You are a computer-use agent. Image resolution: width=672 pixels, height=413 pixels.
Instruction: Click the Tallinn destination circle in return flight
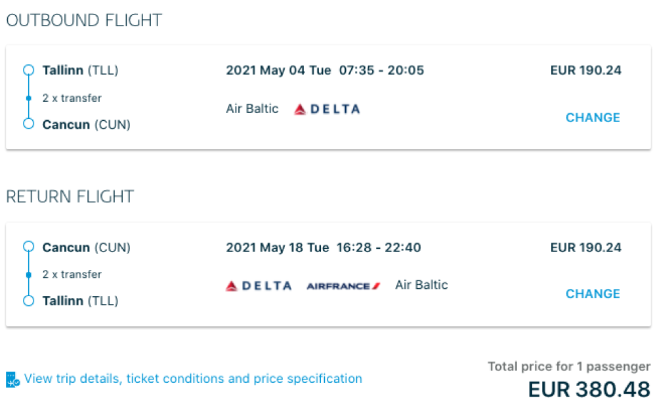28,301
